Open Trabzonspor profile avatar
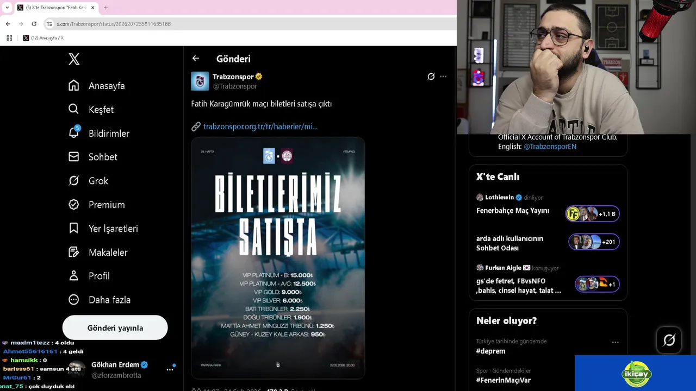 tap(200, 81)
